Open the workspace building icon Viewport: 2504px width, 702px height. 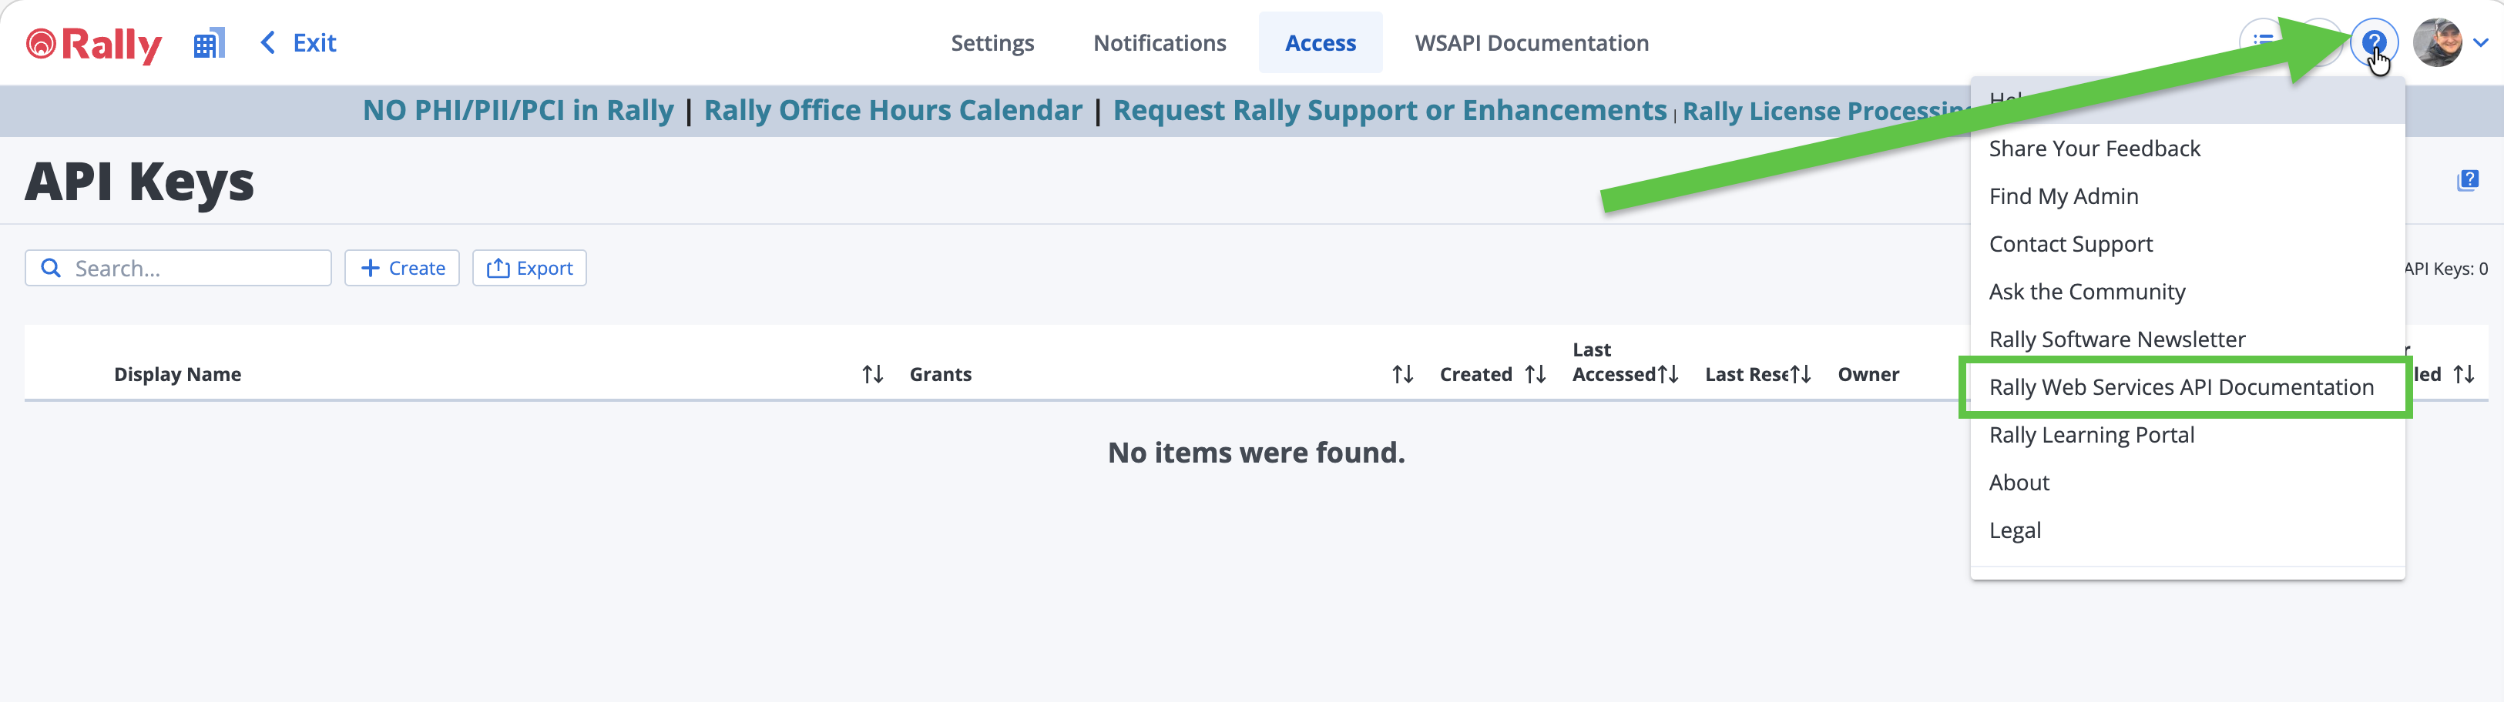tap(209, 43)
